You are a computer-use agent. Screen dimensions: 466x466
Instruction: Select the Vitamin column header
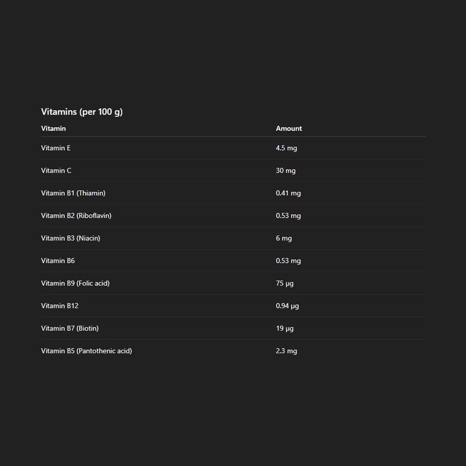[53, 129]
